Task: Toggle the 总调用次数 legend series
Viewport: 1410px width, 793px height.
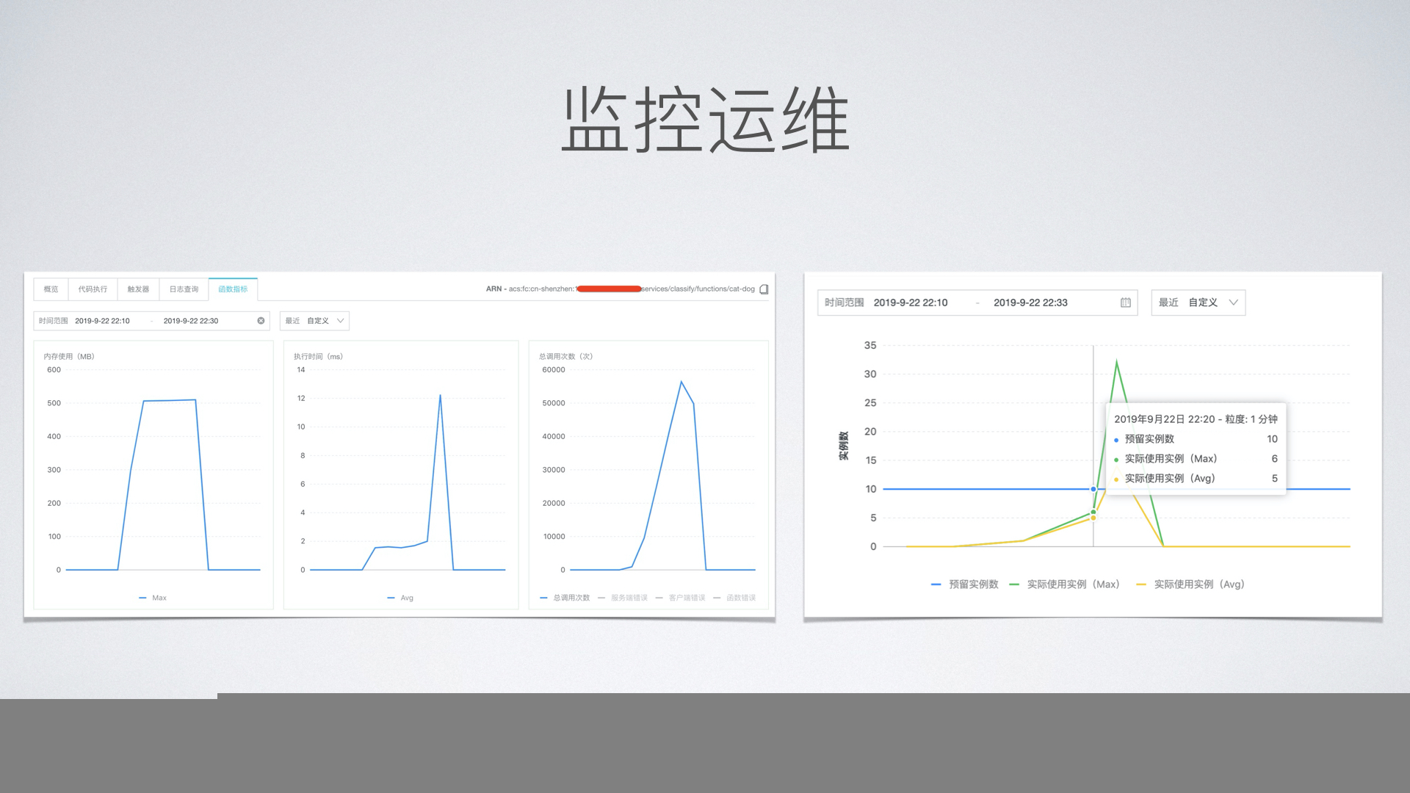Action: (x=565, y=598)
